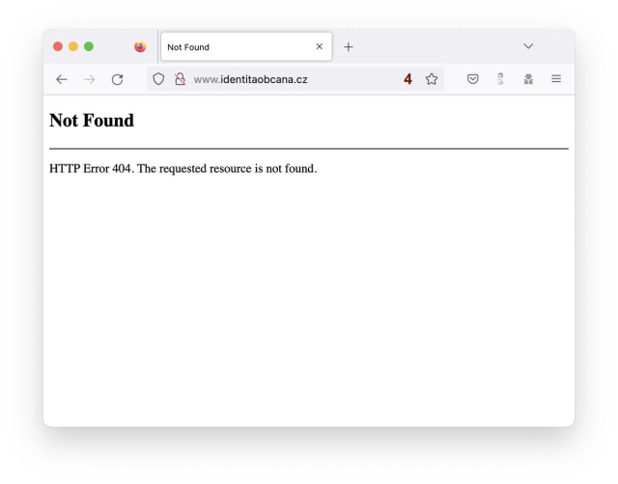Go back to the previous page
The image size is (618, 484).
pos(62,79)
